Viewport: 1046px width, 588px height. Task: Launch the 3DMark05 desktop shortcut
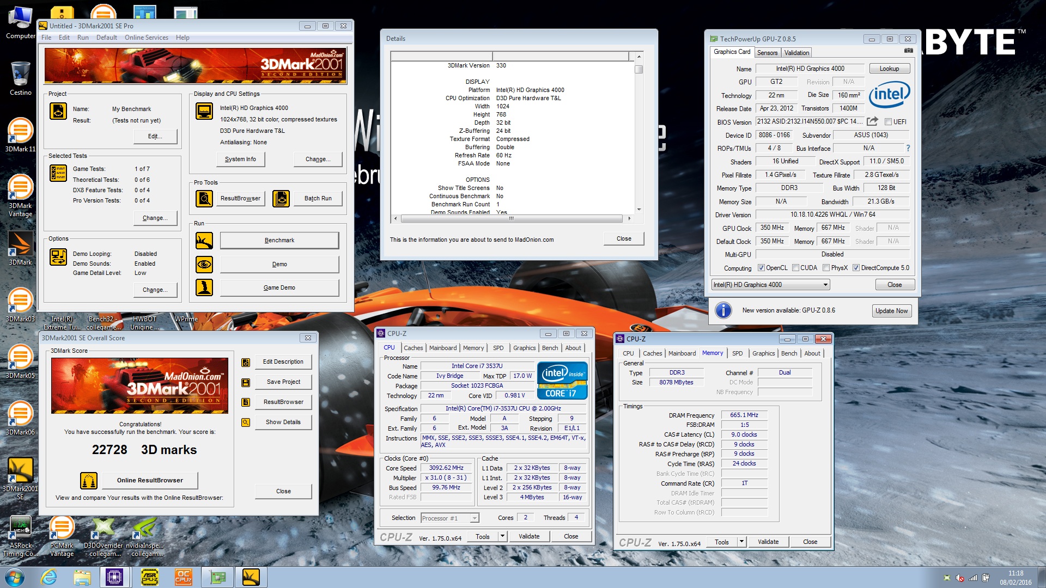pos(20,362)
